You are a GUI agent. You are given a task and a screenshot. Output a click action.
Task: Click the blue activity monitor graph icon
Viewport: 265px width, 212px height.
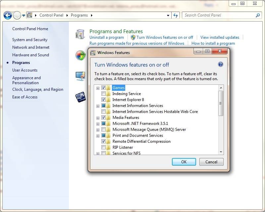pos(80,97)
